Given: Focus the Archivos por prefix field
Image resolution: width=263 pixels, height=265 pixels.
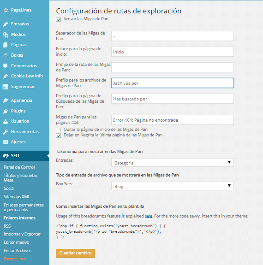Looking at the screenshot, I should [x=173, y=83].
